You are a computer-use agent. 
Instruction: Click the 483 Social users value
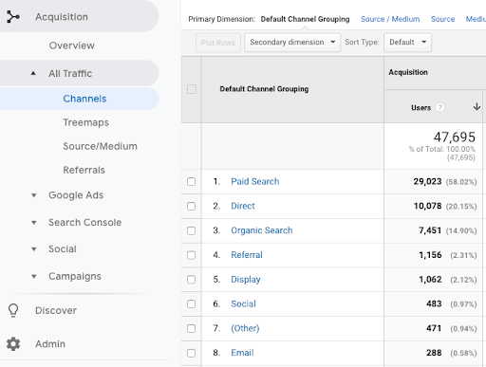434,303
